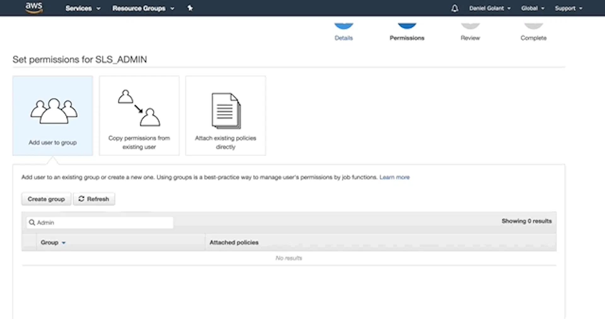The height and width of the screenshot is (319, 605).
Task: Click the search magnifier icon in group filter
Action: [32, 222]
